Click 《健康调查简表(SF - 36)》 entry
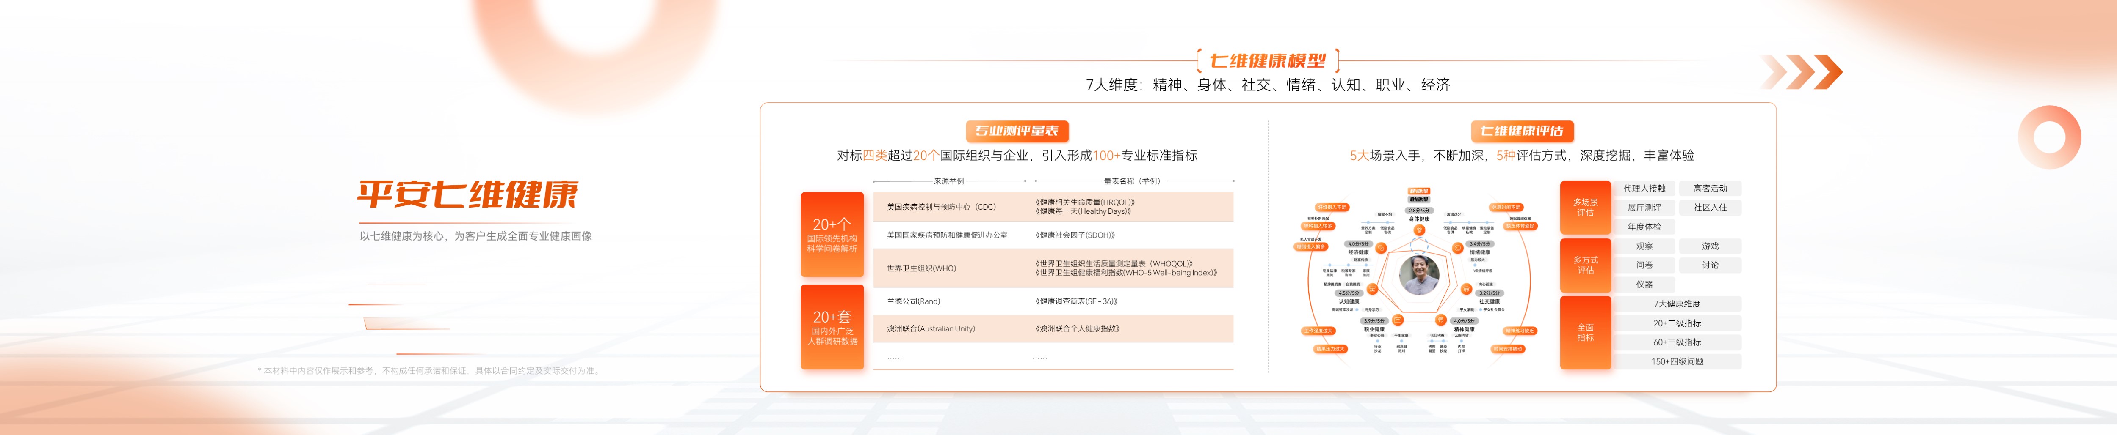The width and height of the screenshot is (2117, 435). coord(1077,301)
